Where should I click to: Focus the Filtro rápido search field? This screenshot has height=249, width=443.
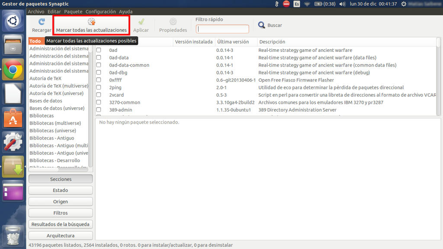(x=222, y=29)
